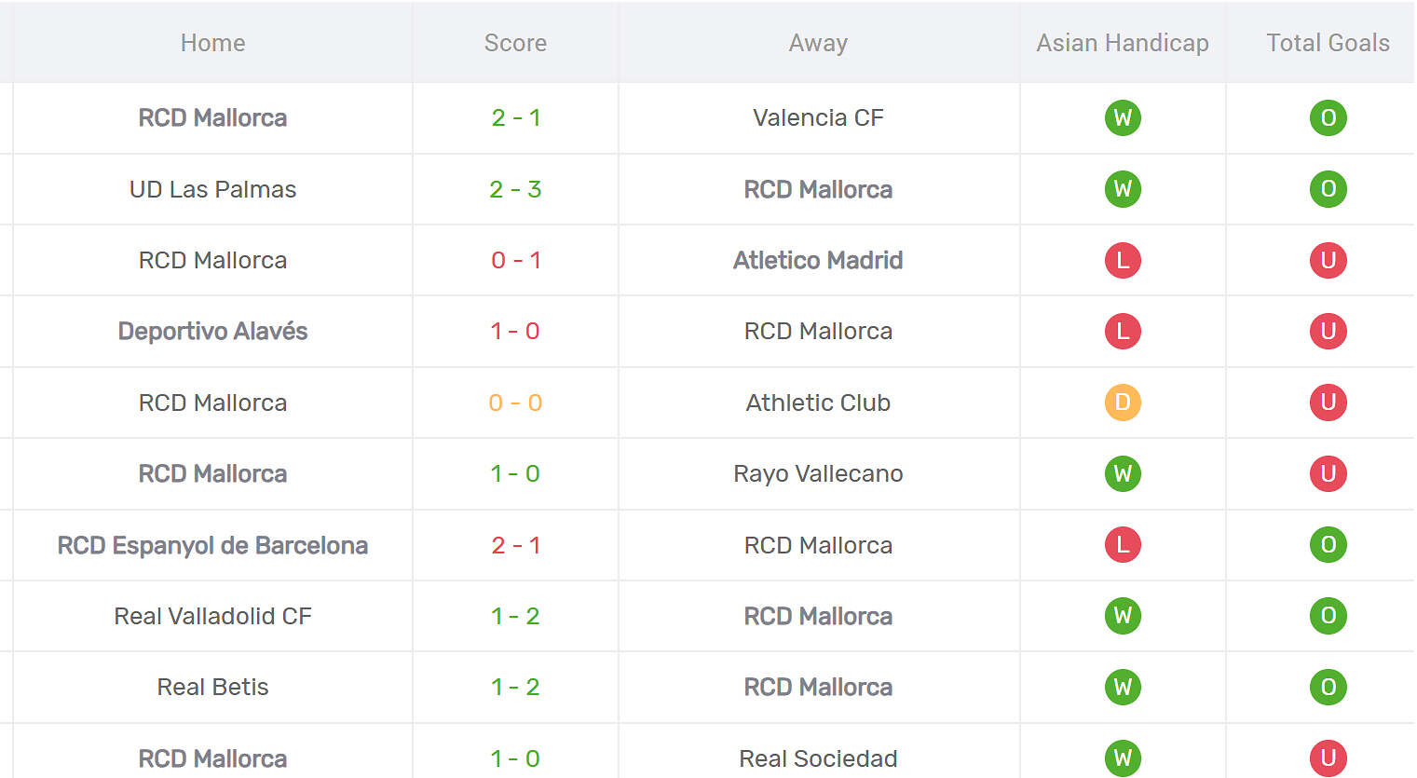This screenshot has width=1417, height=778.
Task: Click W badge in UD Las Palmas row
Action: pos(1123,189)
